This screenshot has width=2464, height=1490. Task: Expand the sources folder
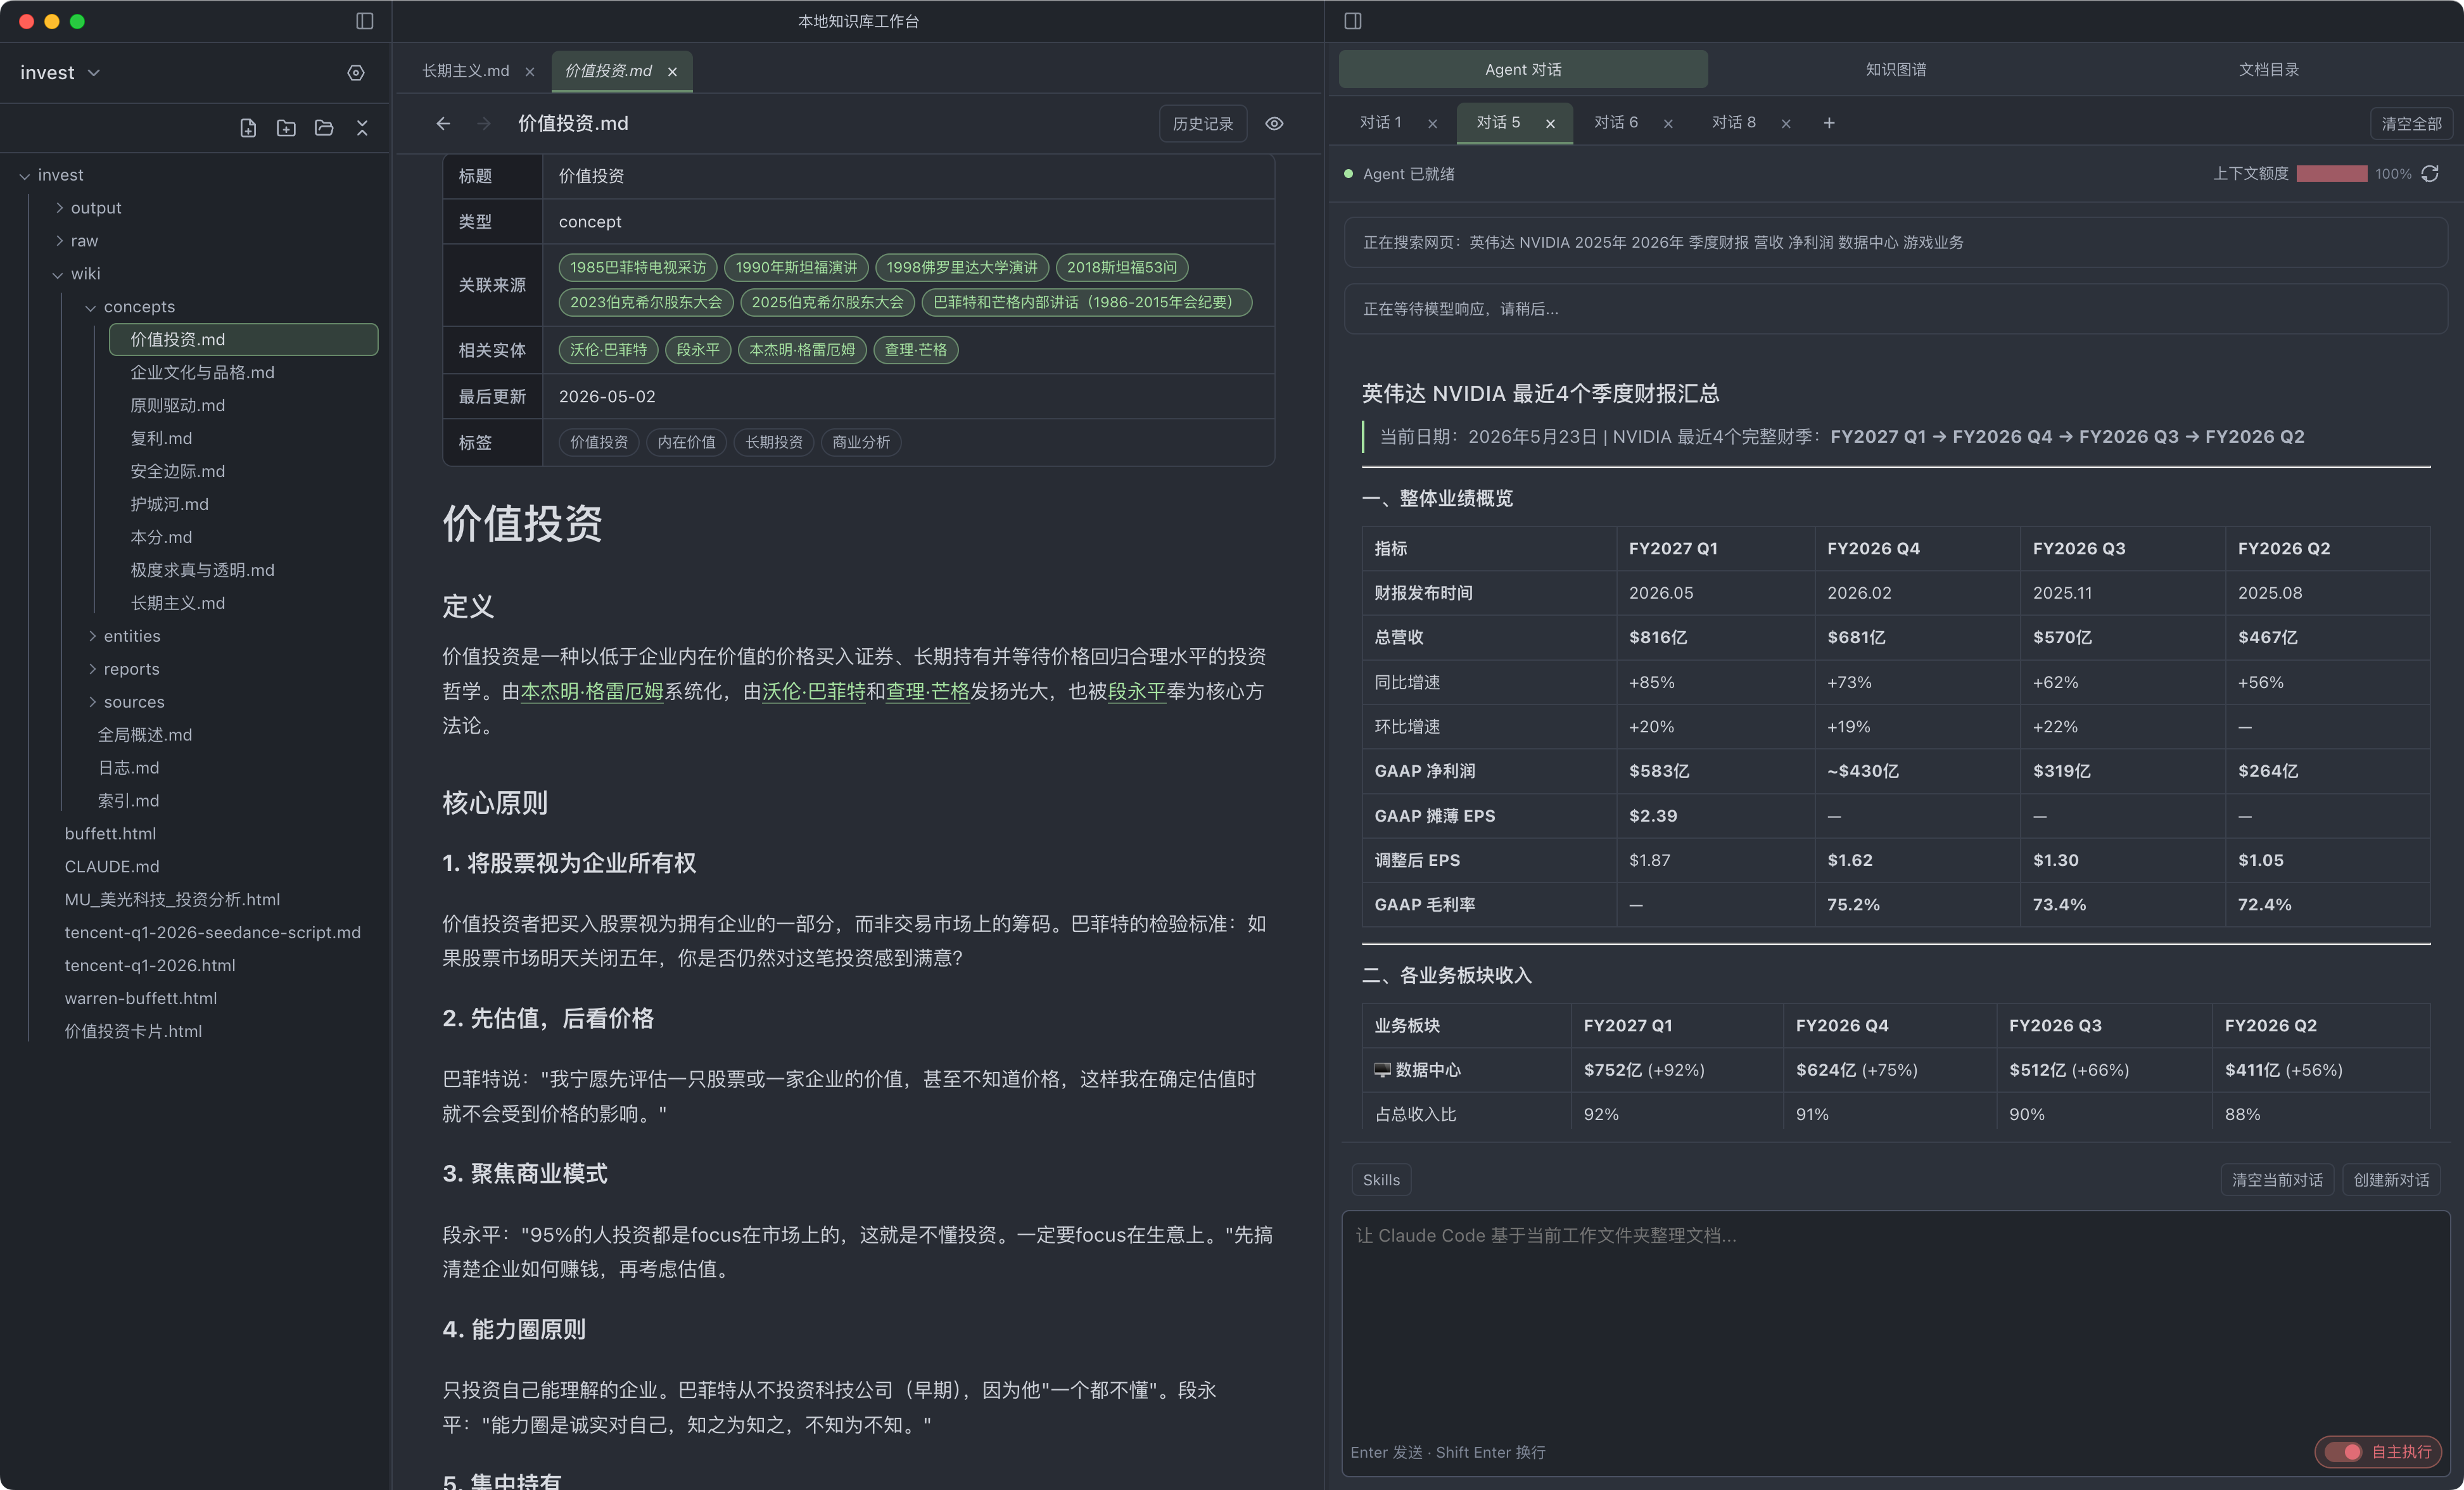[92, 702]
